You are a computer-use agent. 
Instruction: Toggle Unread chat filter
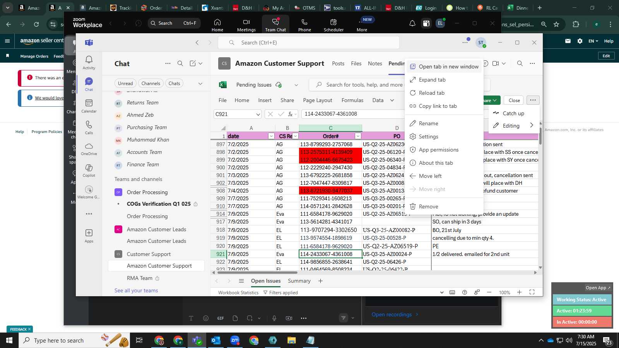pyautogui.click(x=125, y=84)
